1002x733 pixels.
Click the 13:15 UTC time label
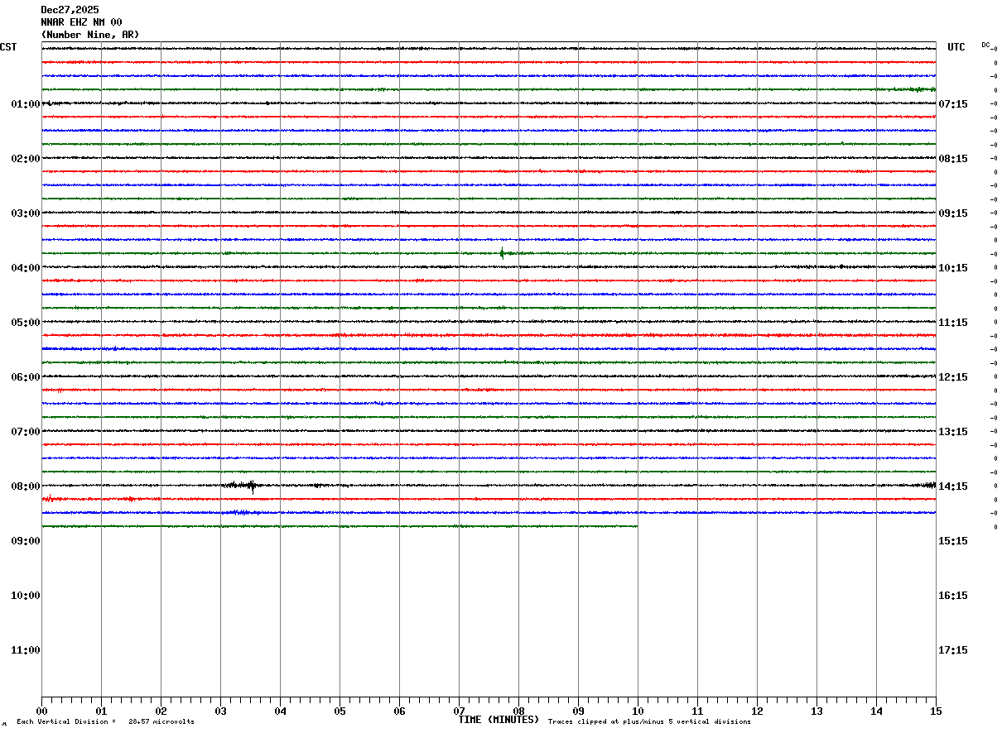pos(953,432)
